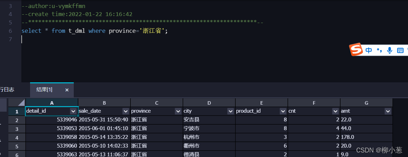This screenshot has width=408, height=157.
Task: Switch to the 结果[1] tab
Action: tap(44, 90)
